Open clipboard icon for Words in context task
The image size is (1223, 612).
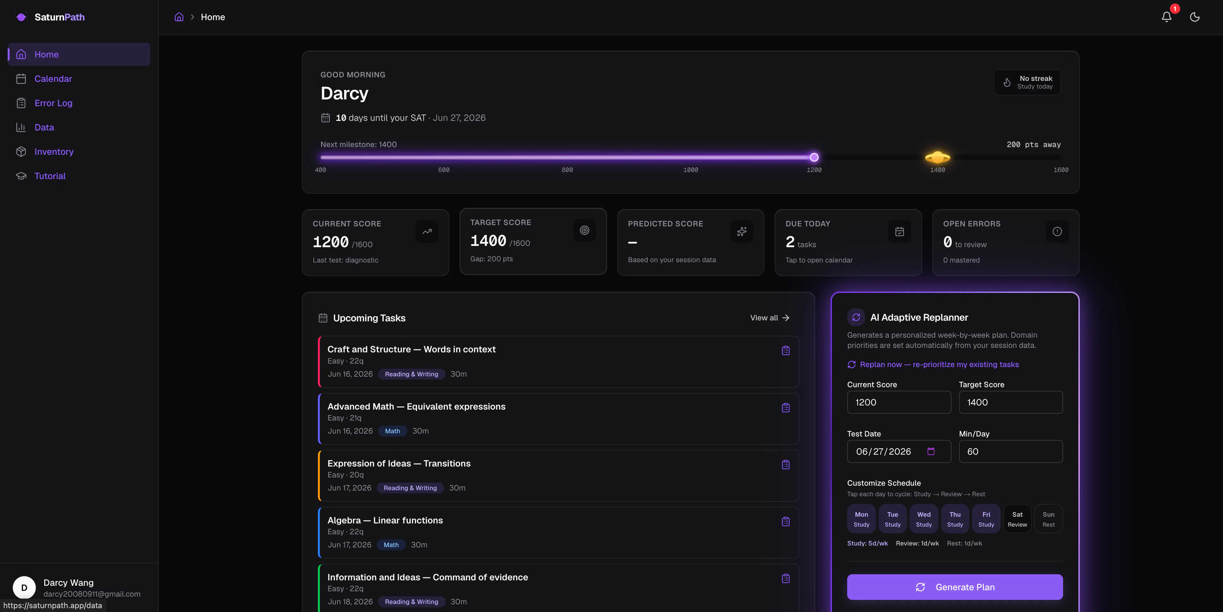coord(786,350)
